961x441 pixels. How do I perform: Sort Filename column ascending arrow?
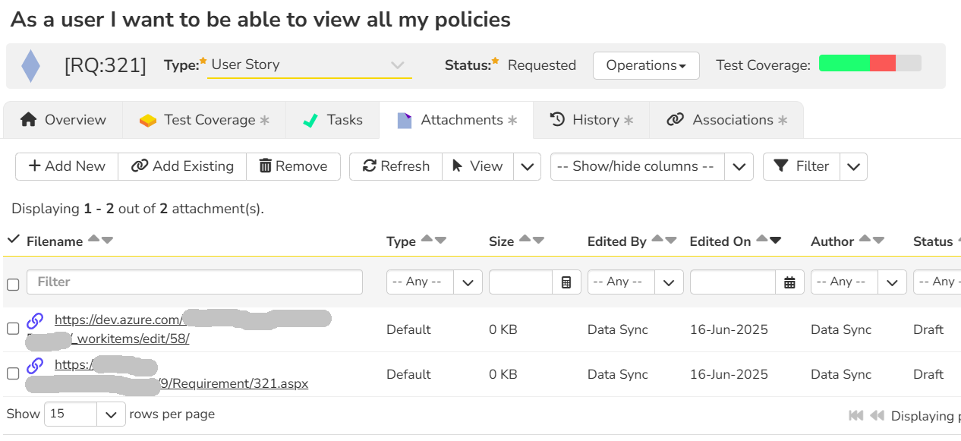click(93, 239)
